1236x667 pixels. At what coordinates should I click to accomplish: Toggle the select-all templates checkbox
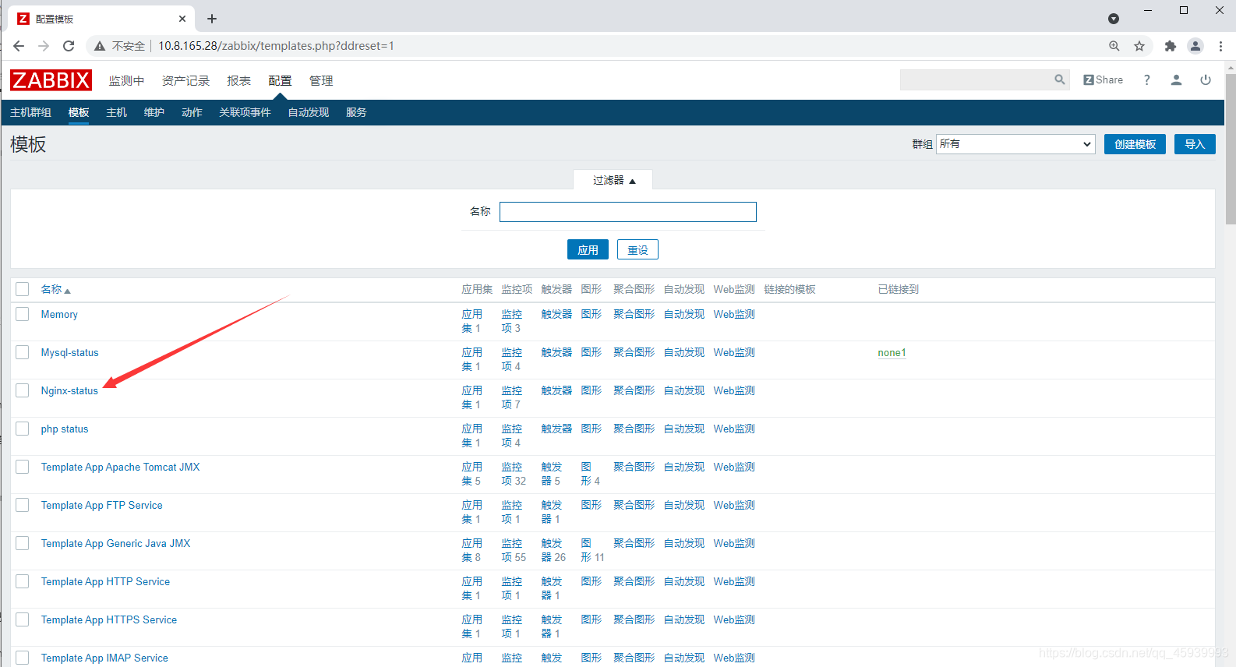23,289
